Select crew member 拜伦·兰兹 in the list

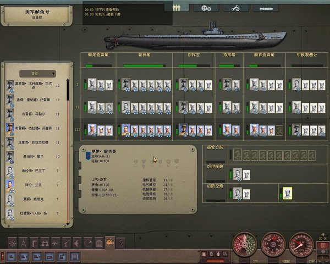click(x=33, y=185)
